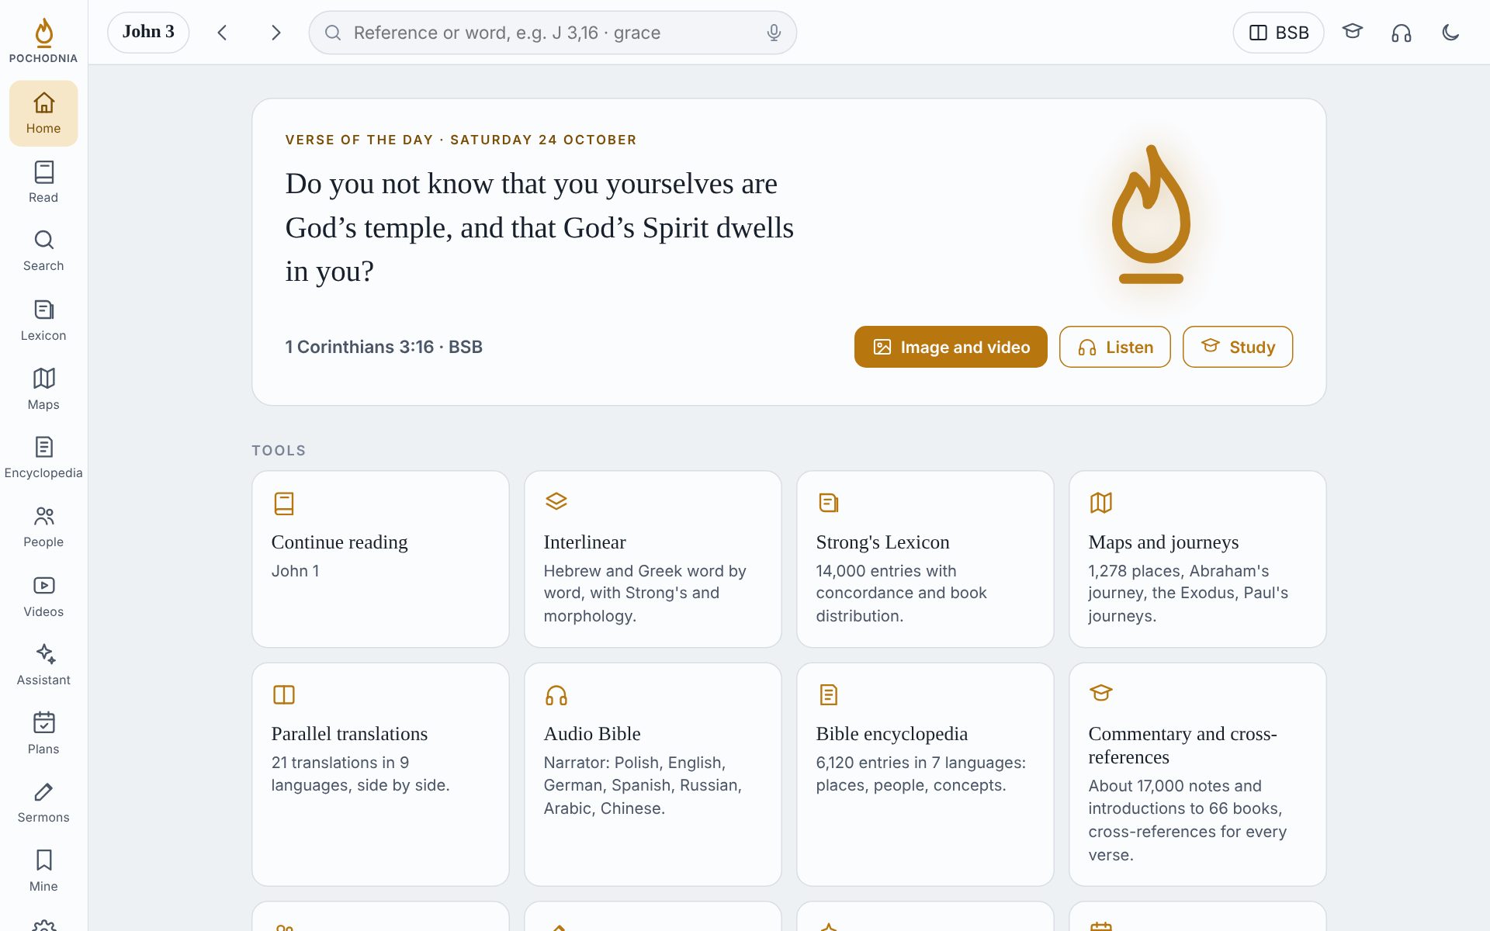Image resolution: width=1490 pixels, height=931 pixels.
Task: Open the Home sidebar item
Action: [x=43, y=113]
